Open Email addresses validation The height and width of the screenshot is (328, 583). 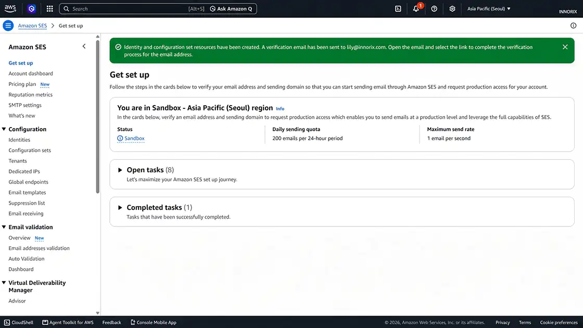(x=39, y=248)
